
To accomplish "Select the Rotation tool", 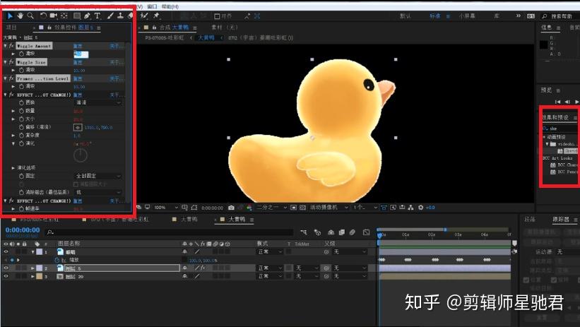I will click(x=43, y=16).
